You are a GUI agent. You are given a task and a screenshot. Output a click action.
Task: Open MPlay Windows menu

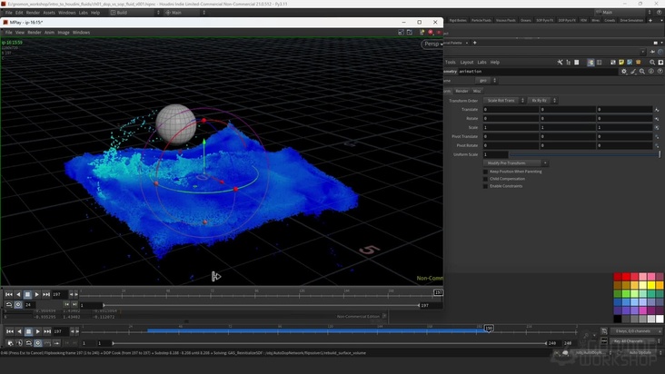[x=81, y=32]
